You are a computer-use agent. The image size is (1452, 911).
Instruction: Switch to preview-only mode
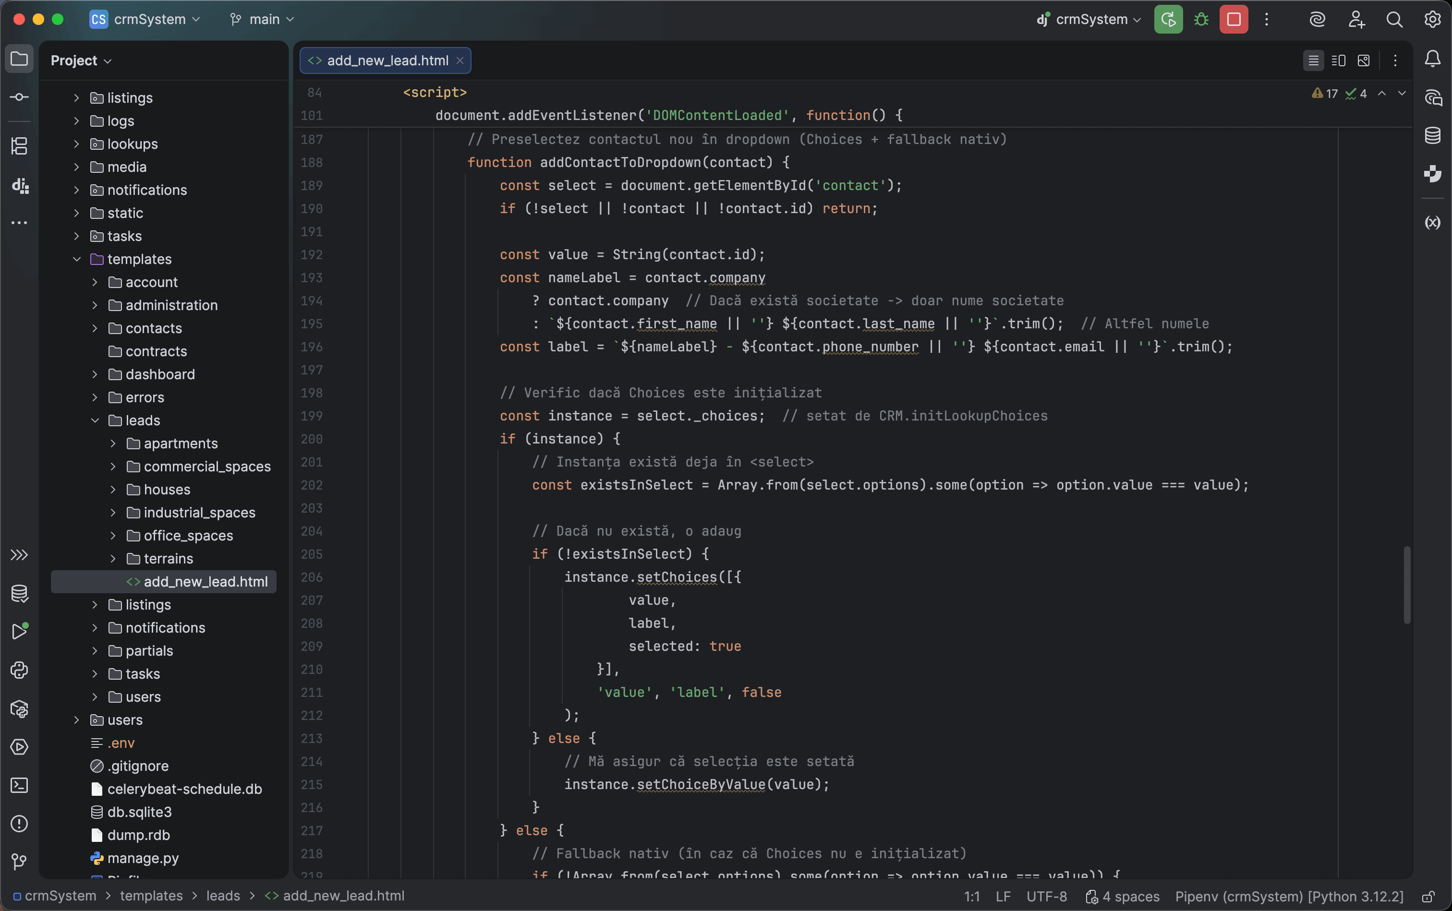click(x=1364, y=60)
